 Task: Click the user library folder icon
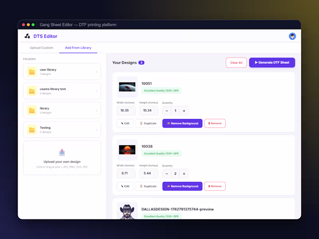tap(32, 72)
